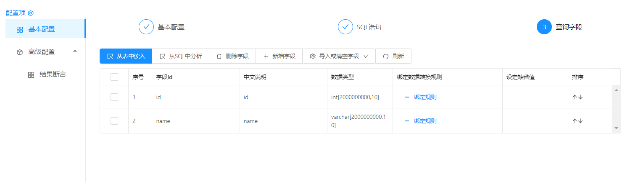Click the 删除字段 button

232,56
